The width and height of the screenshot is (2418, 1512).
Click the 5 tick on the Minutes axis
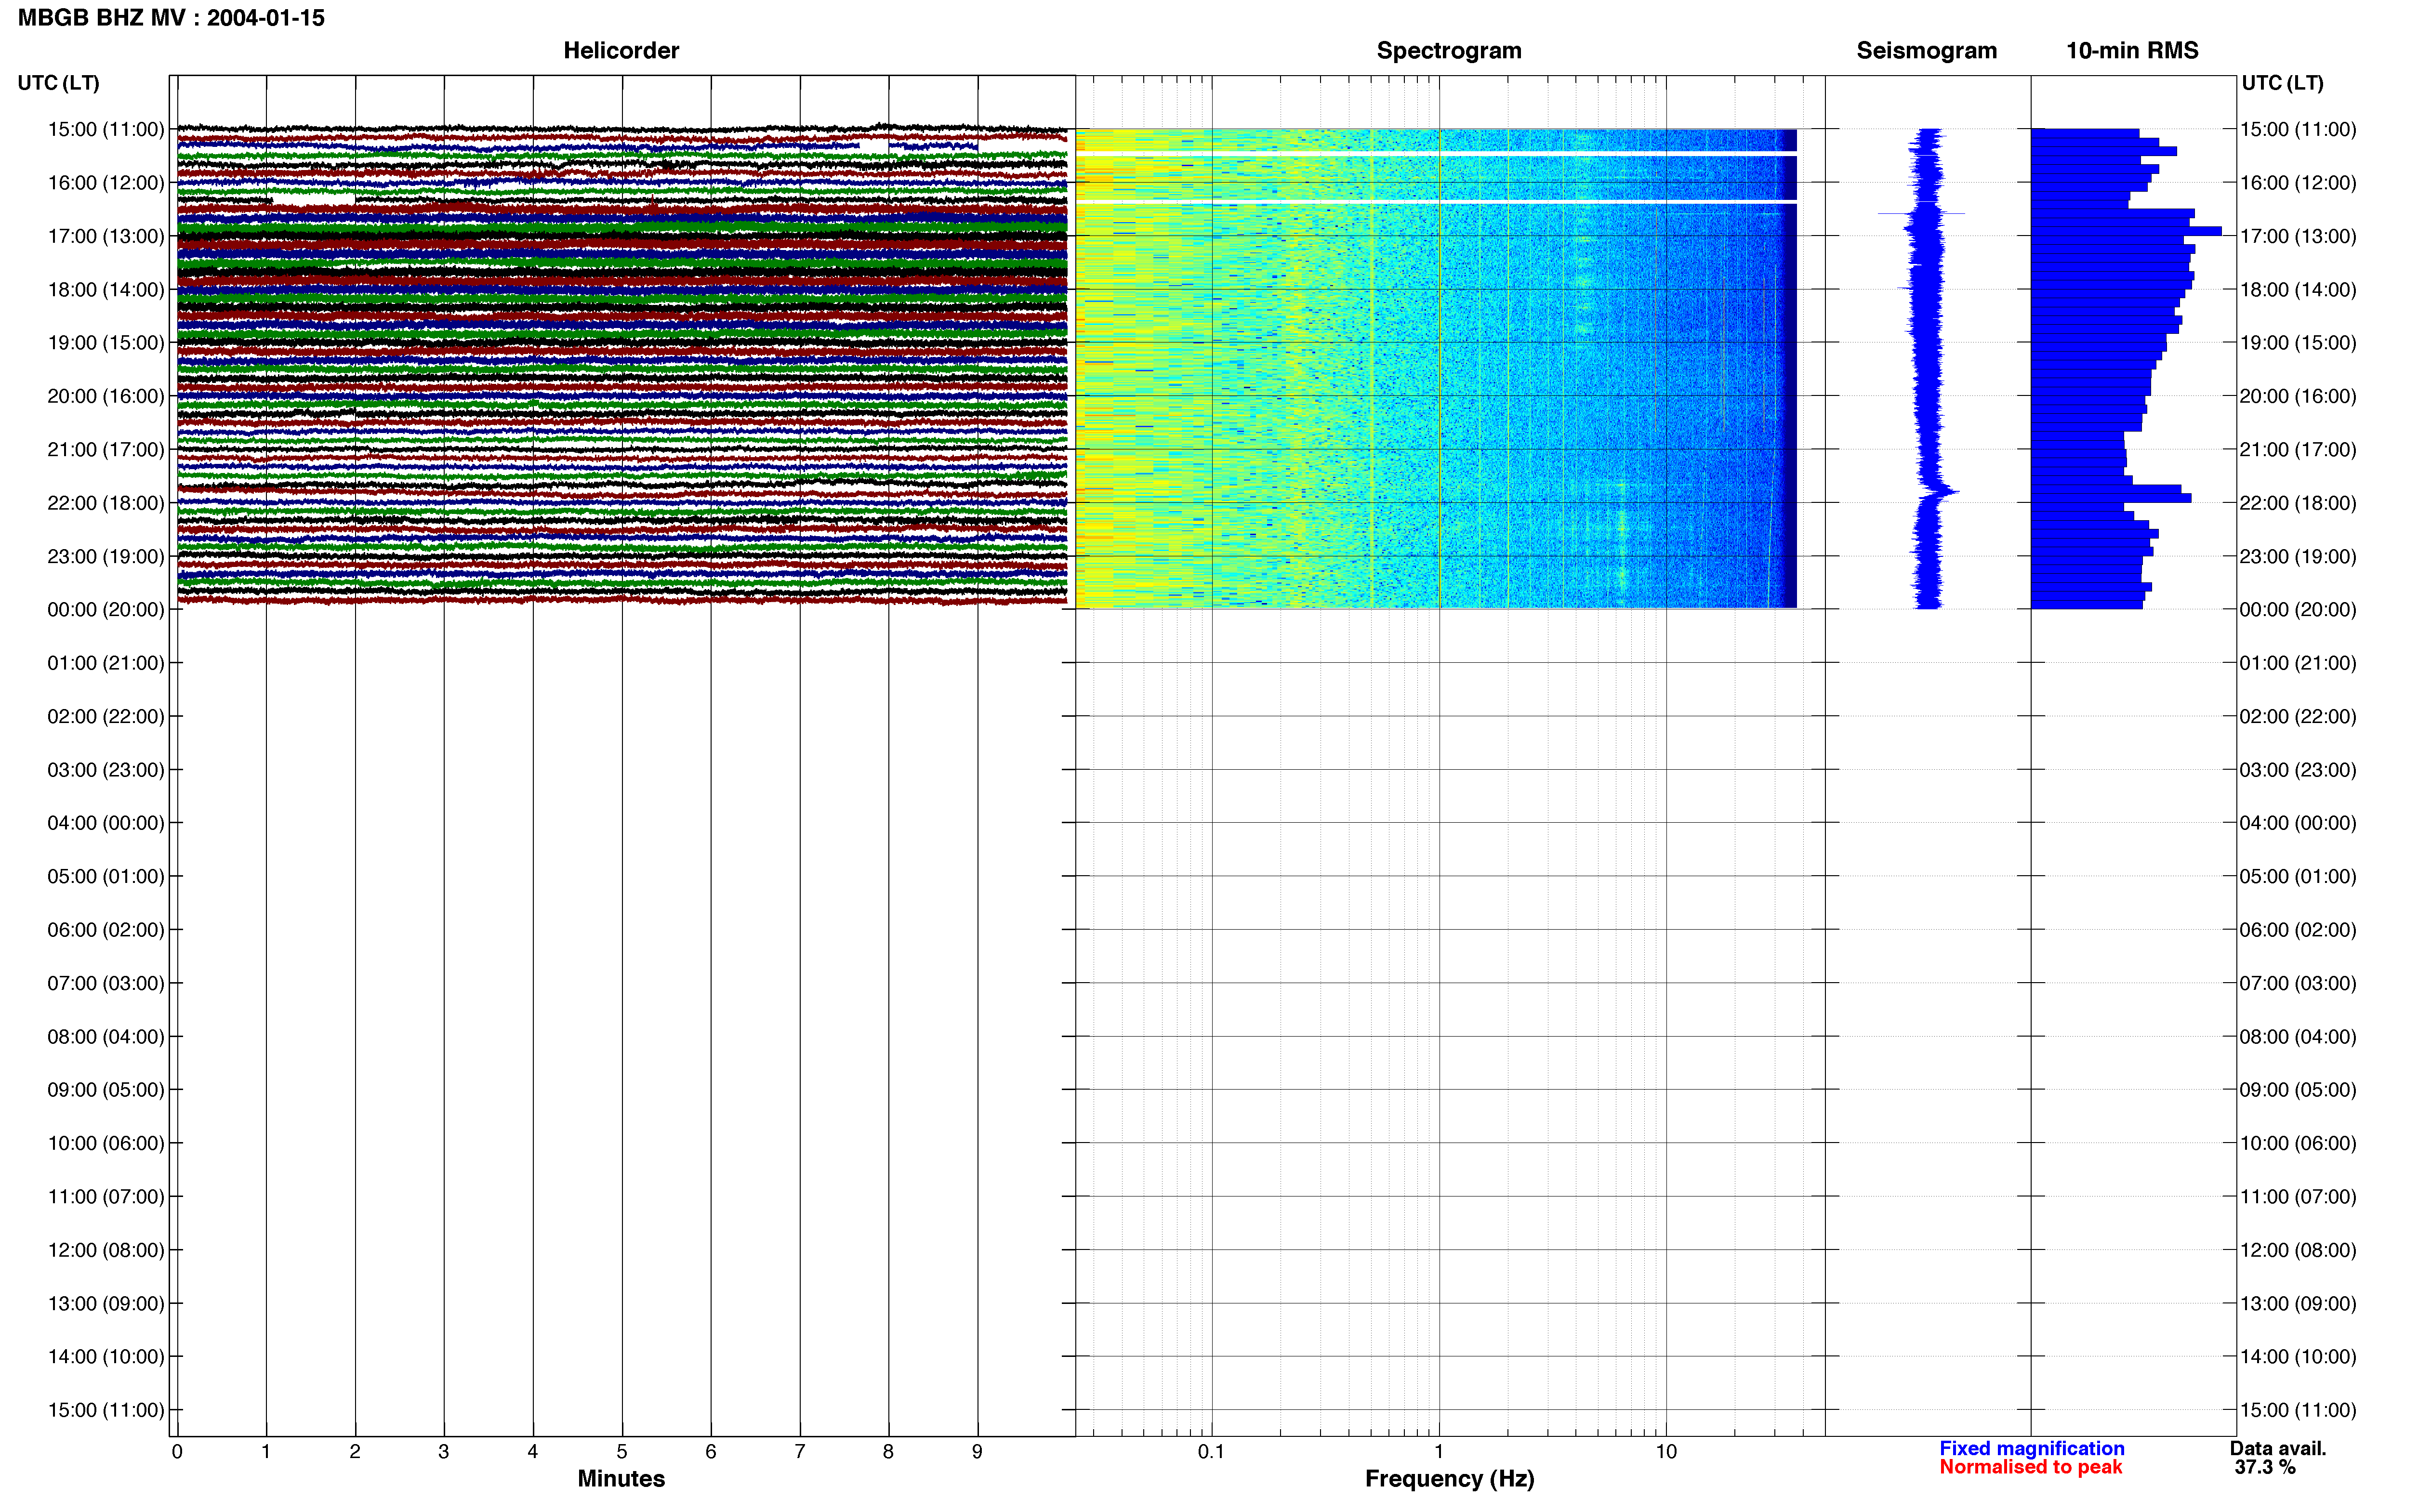[x=622, y=1451]
